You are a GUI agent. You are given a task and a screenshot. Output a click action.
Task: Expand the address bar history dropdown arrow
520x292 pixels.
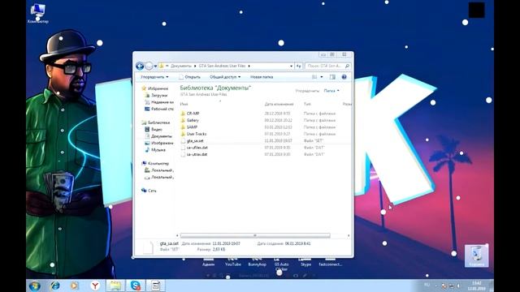[x=291, y=66]
